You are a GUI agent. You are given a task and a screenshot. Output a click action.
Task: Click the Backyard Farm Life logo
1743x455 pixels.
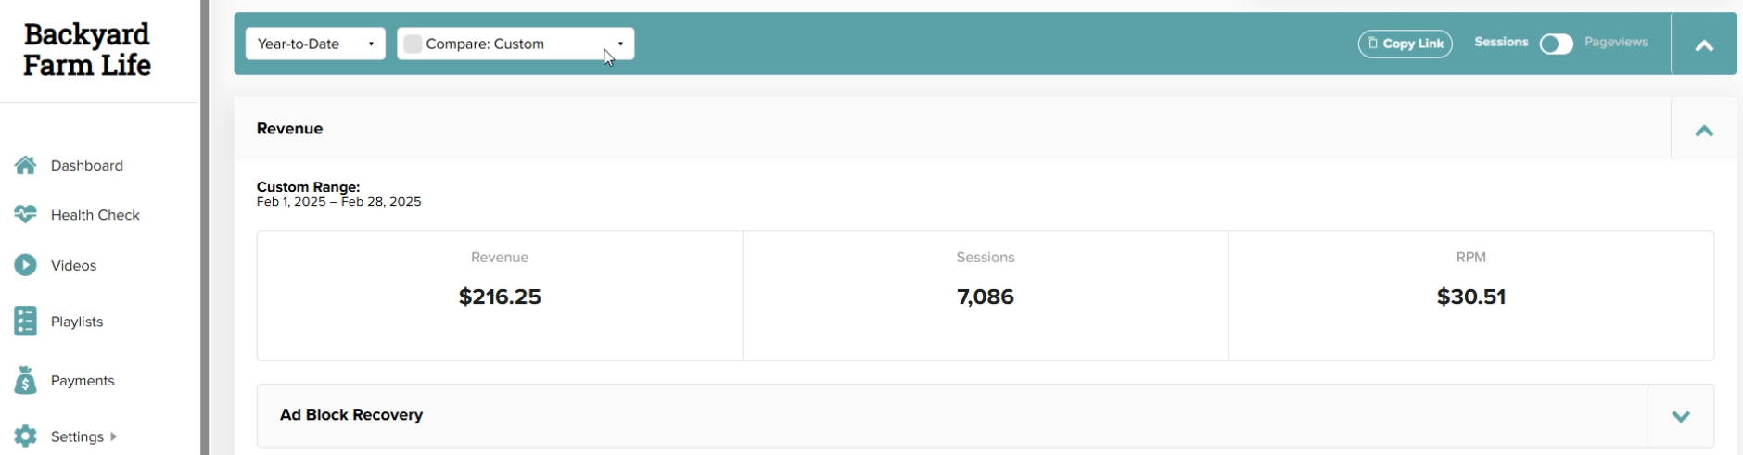coord(87,50)
